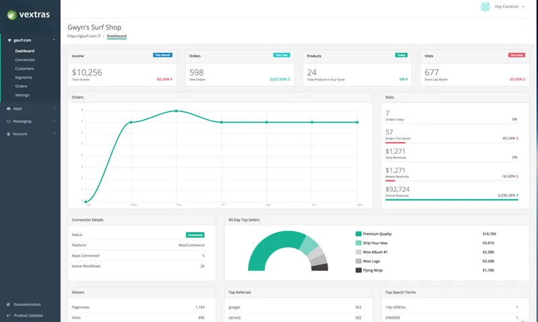The width and height of the screenshot is (538, 322).
Task: Click the google referral row
Action: point(295,307)
